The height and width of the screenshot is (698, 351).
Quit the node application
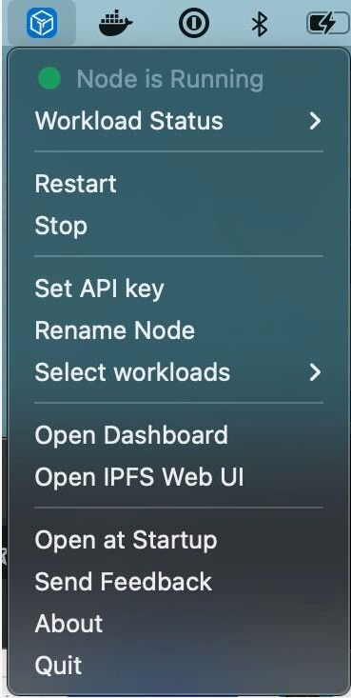(x=179, y=666)
